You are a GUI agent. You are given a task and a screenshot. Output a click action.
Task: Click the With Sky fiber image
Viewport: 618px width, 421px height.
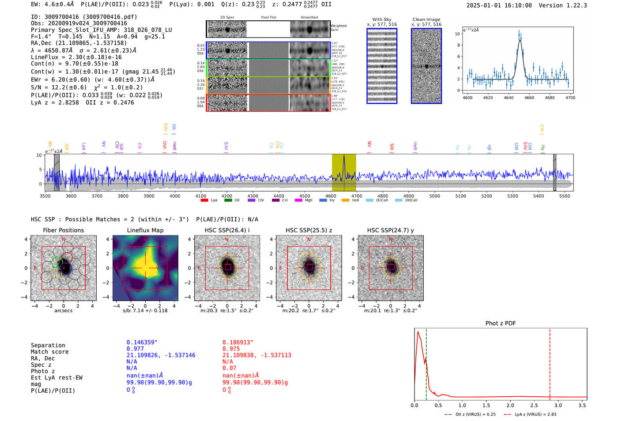[x=382, y=66]
